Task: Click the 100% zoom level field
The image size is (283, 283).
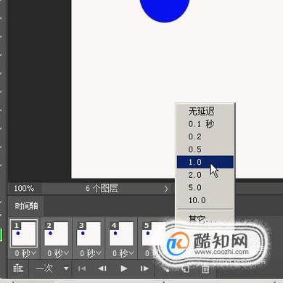Action: (24, 189)
